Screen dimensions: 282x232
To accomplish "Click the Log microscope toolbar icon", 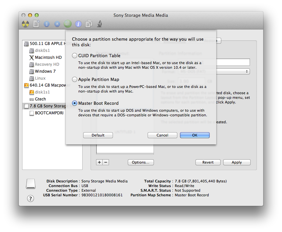I will point(99,24).
